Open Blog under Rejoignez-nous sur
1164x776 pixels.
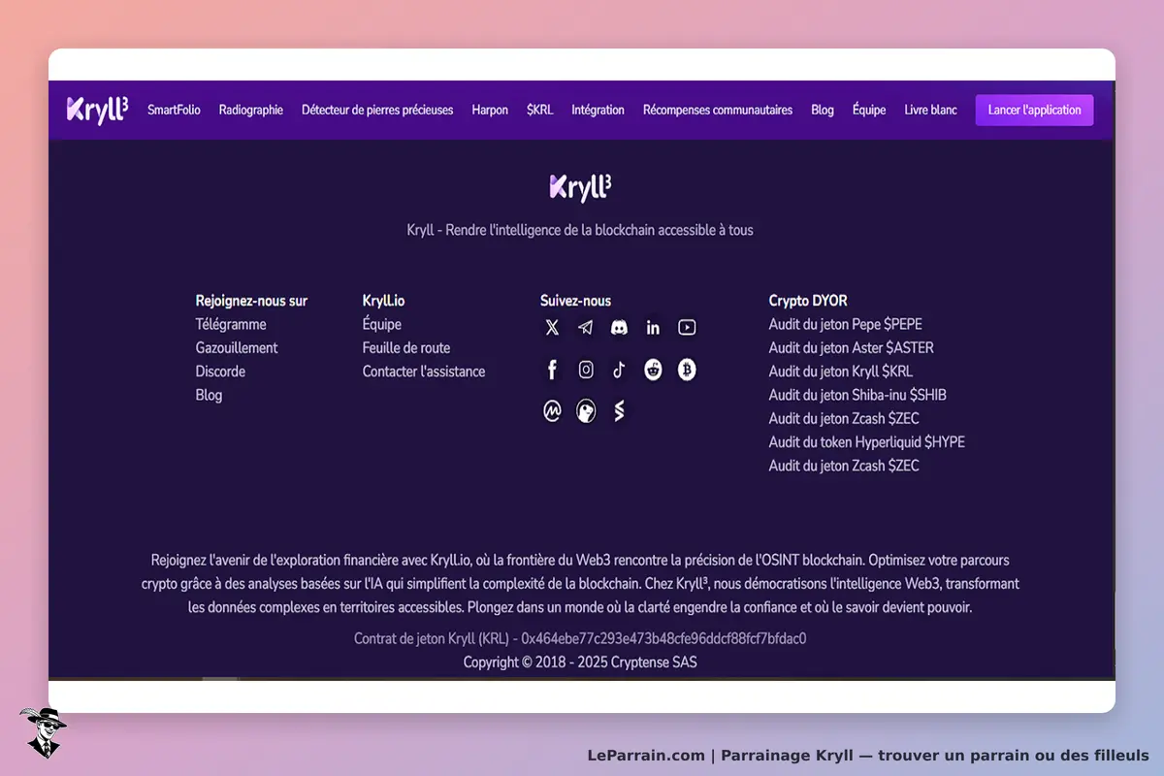click(209, 395)
